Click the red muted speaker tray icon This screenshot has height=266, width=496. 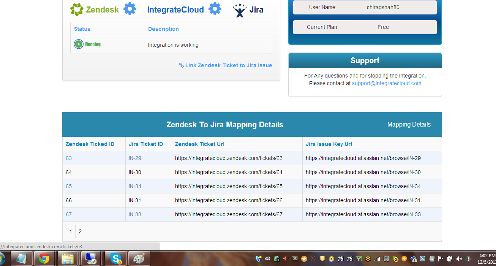tap(285, 259)
